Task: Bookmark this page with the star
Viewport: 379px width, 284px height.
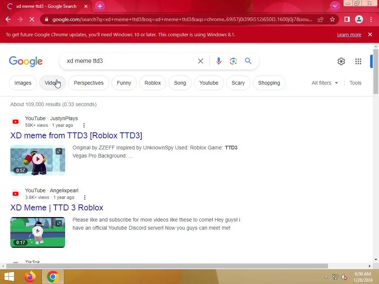Action: click(x=332, y=19)
